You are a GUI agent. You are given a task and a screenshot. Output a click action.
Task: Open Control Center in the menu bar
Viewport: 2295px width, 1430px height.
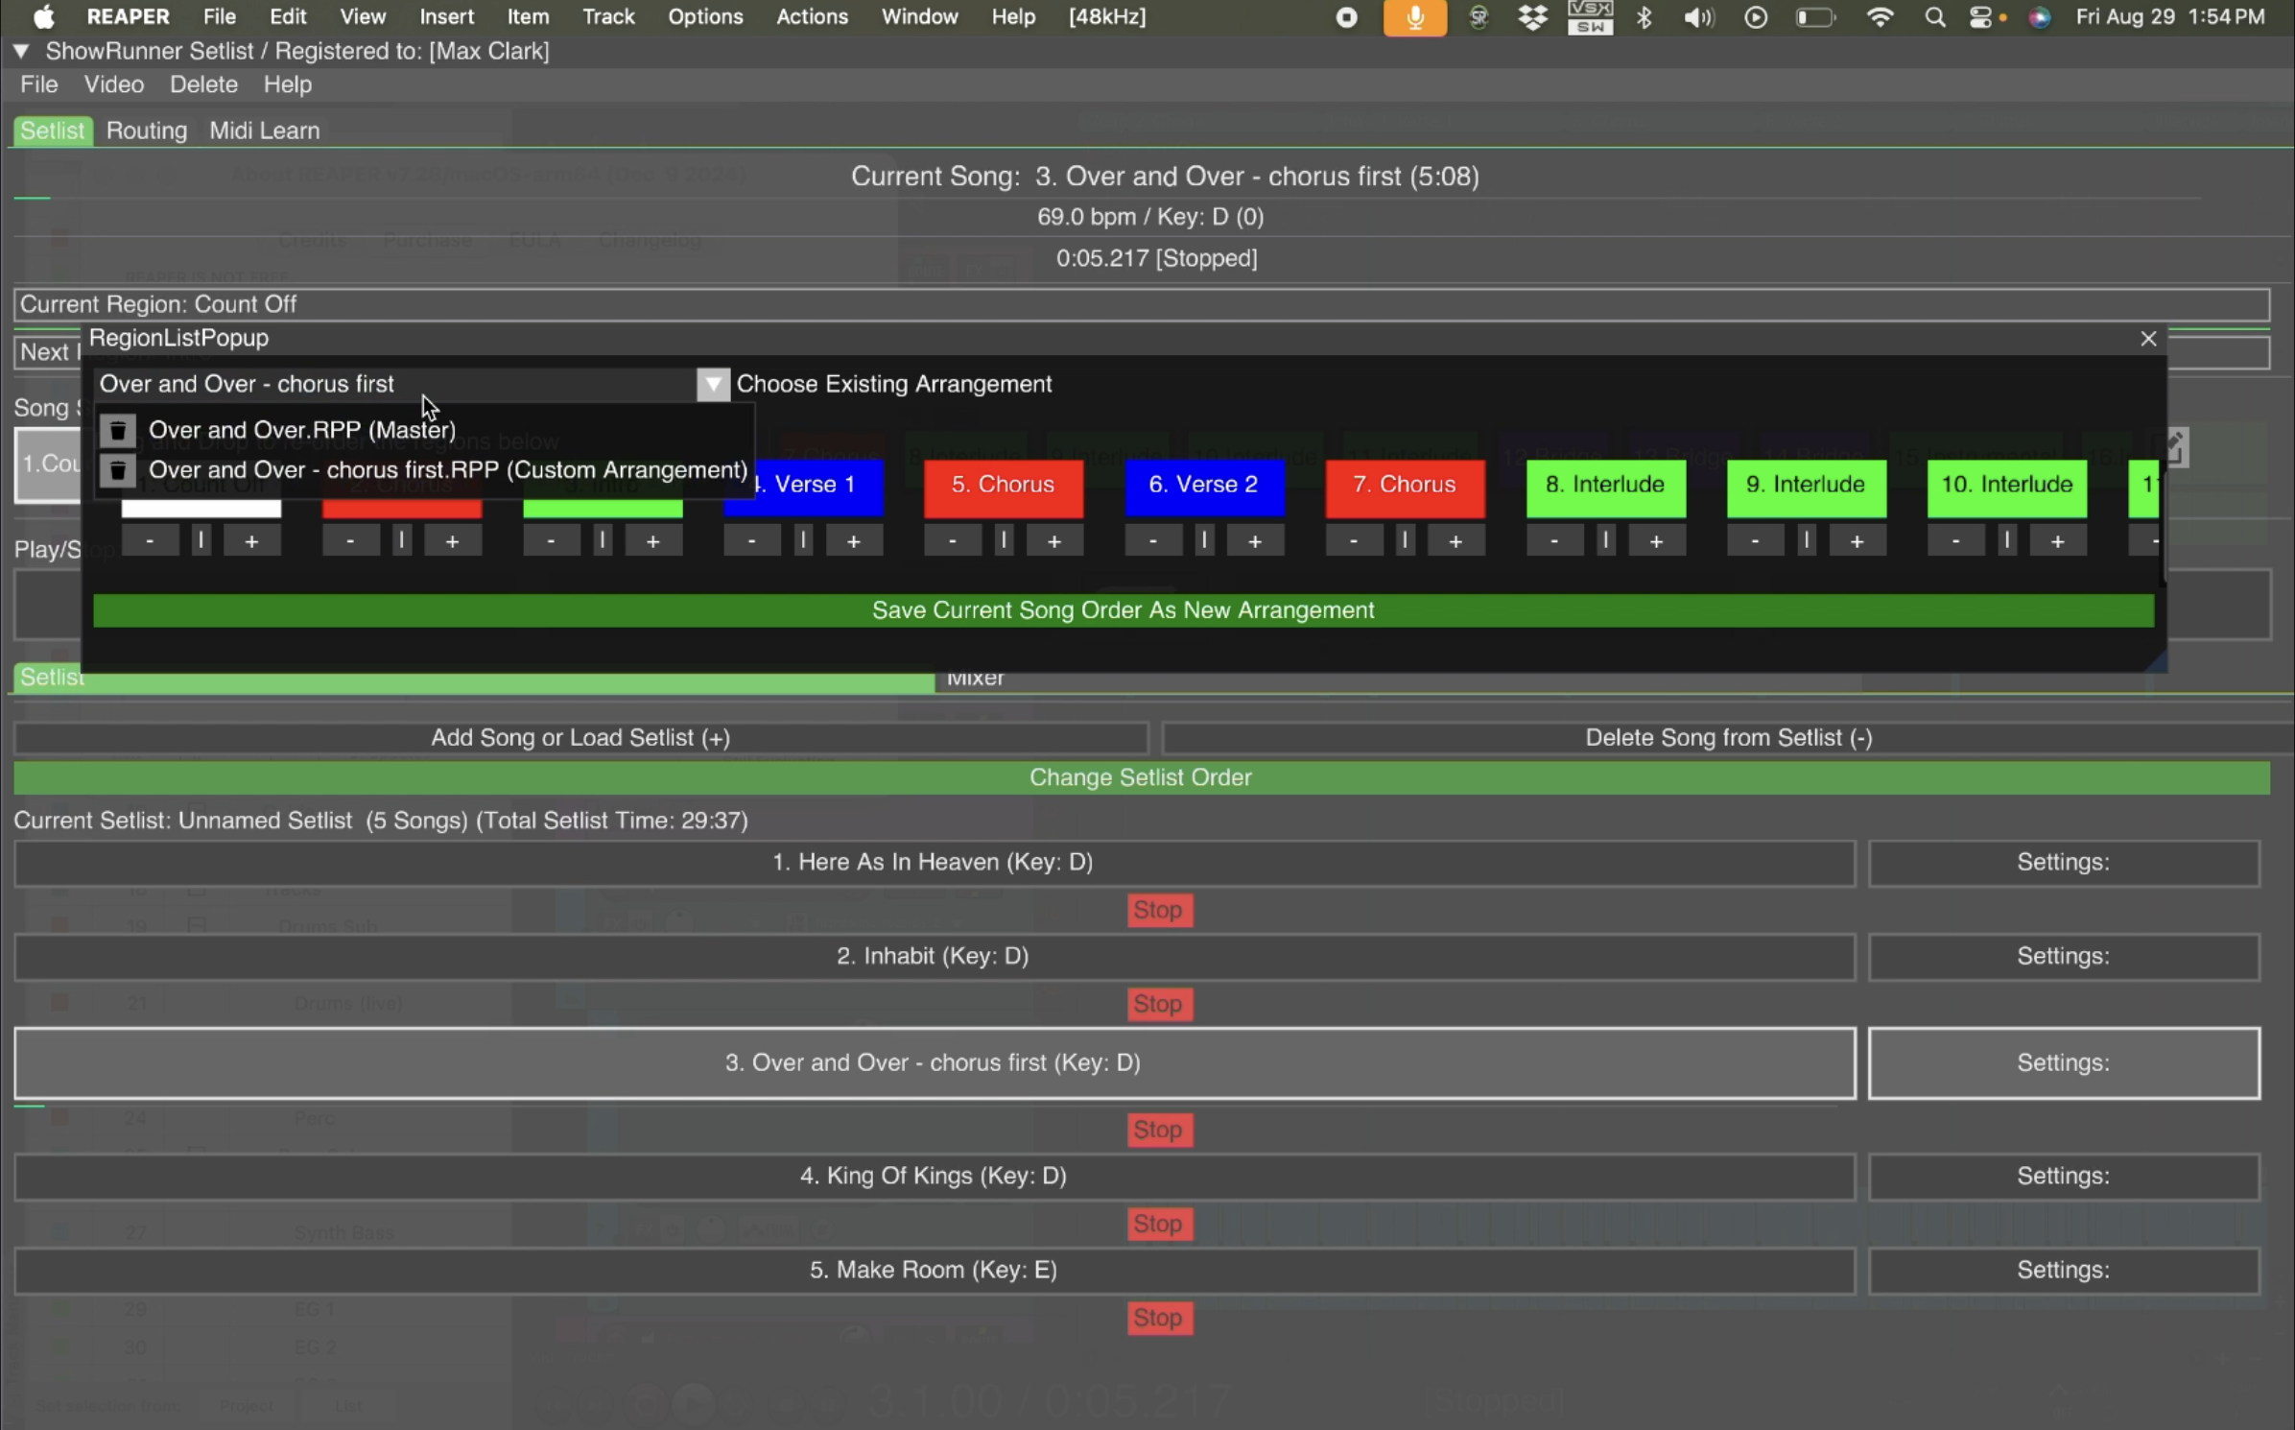(x=1986, y=16)
